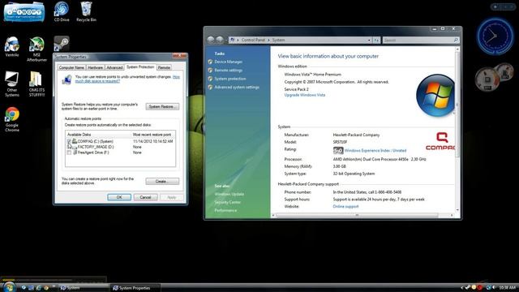Click the Upgrade Windows Vista link
The width and height of the screenshot is (519, 292).
click(305, 95)
